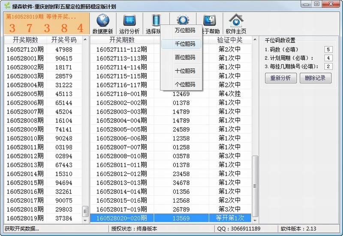This screenshot has width=343, height=236.
Task: Select 个位胆码 menu option
Action: (x=185, y=84)
